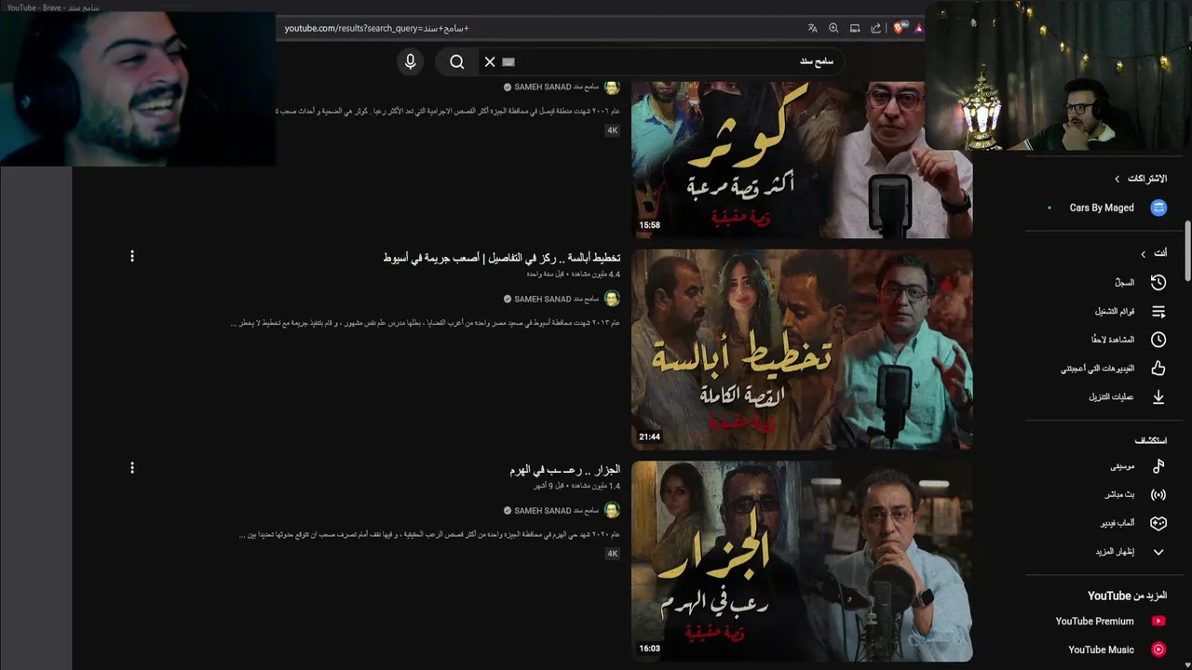Play the تخطيط أبالسة thumbnail (21:44)

coord(802,349)
